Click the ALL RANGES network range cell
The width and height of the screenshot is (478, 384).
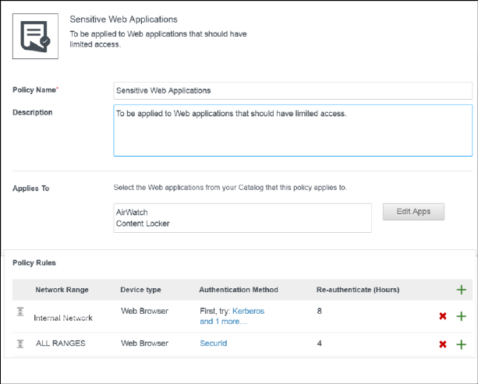61,343
